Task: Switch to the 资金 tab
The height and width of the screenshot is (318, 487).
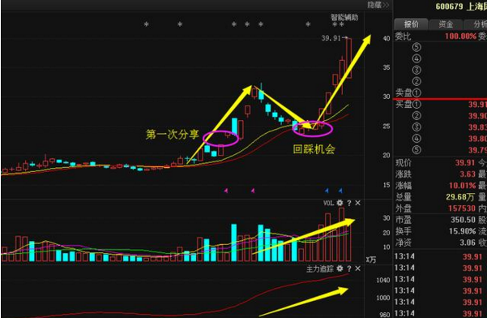Action: pyautogui.click(x=446, y=24)
